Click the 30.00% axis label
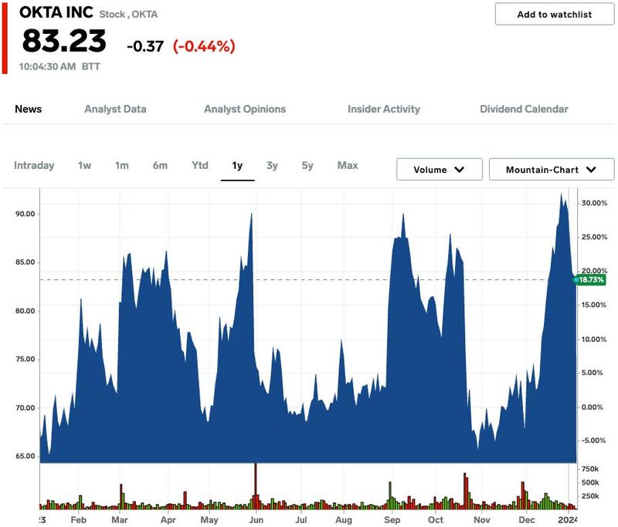618x527 pixels. 594,203
